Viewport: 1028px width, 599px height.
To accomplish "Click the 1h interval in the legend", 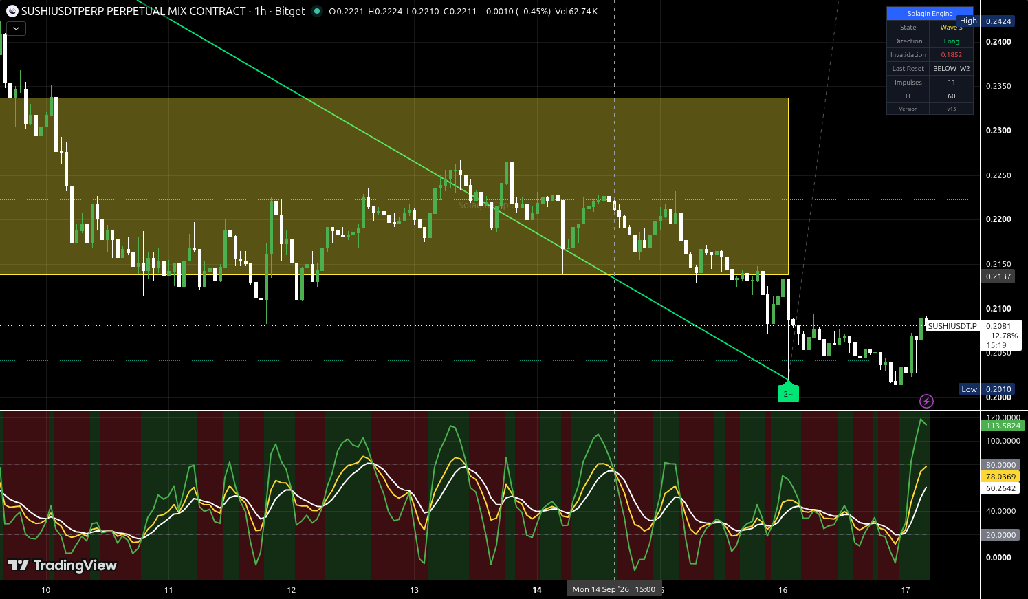I will click(261, 11).
